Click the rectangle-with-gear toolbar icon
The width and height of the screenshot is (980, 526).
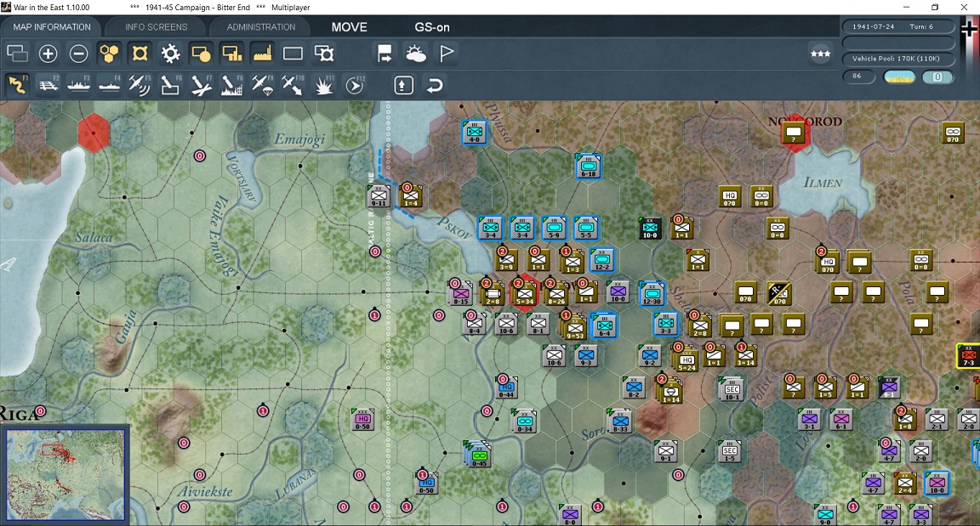pos(324,54)
